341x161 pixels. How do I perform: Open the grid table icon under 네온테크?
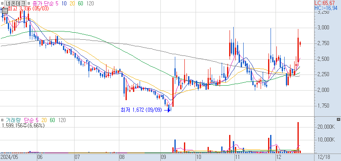tap(5, 10)
